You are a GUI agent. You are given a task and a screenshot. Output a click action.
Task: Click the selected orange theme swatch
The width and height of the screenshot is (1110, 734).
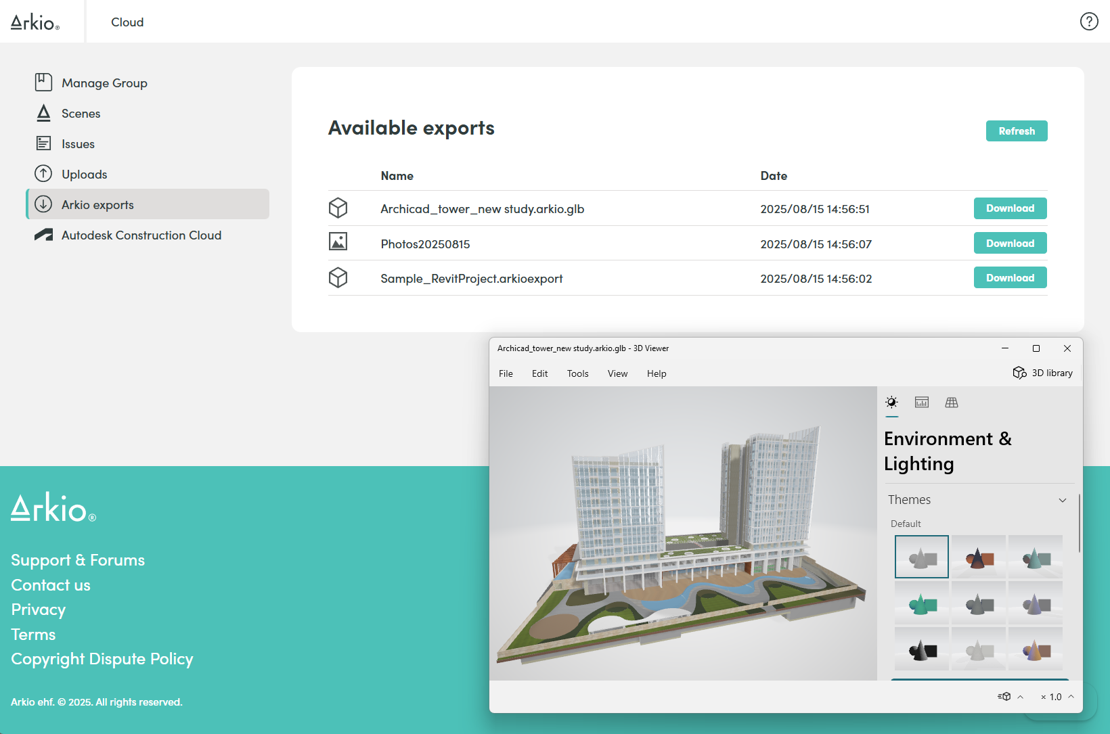click(x=977, y=557)
